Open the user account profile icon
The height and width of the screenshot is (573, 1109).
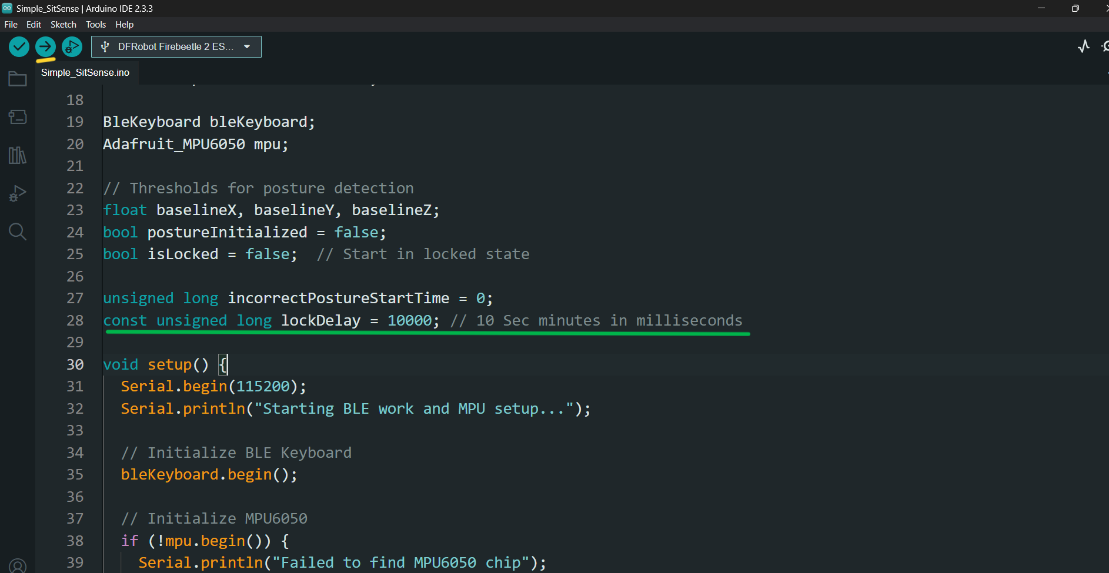(x=18, y=565)
